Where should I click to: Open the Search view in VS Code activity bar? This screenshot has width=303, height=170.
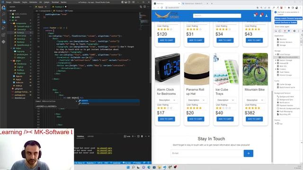pos(3,14)
